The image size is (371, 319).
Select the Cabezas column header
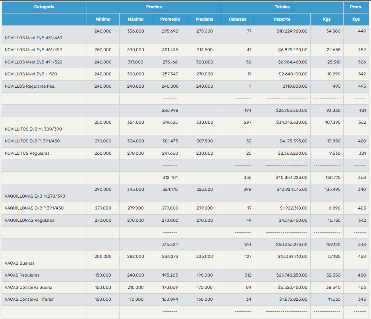(x=238, y=19)
